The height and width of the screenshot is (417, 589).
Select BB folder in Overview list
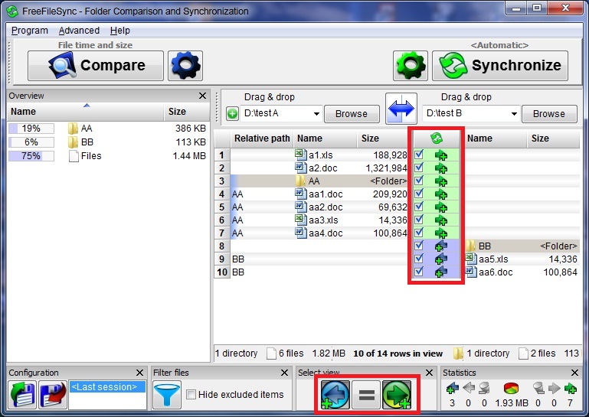[x=87, y=142]
